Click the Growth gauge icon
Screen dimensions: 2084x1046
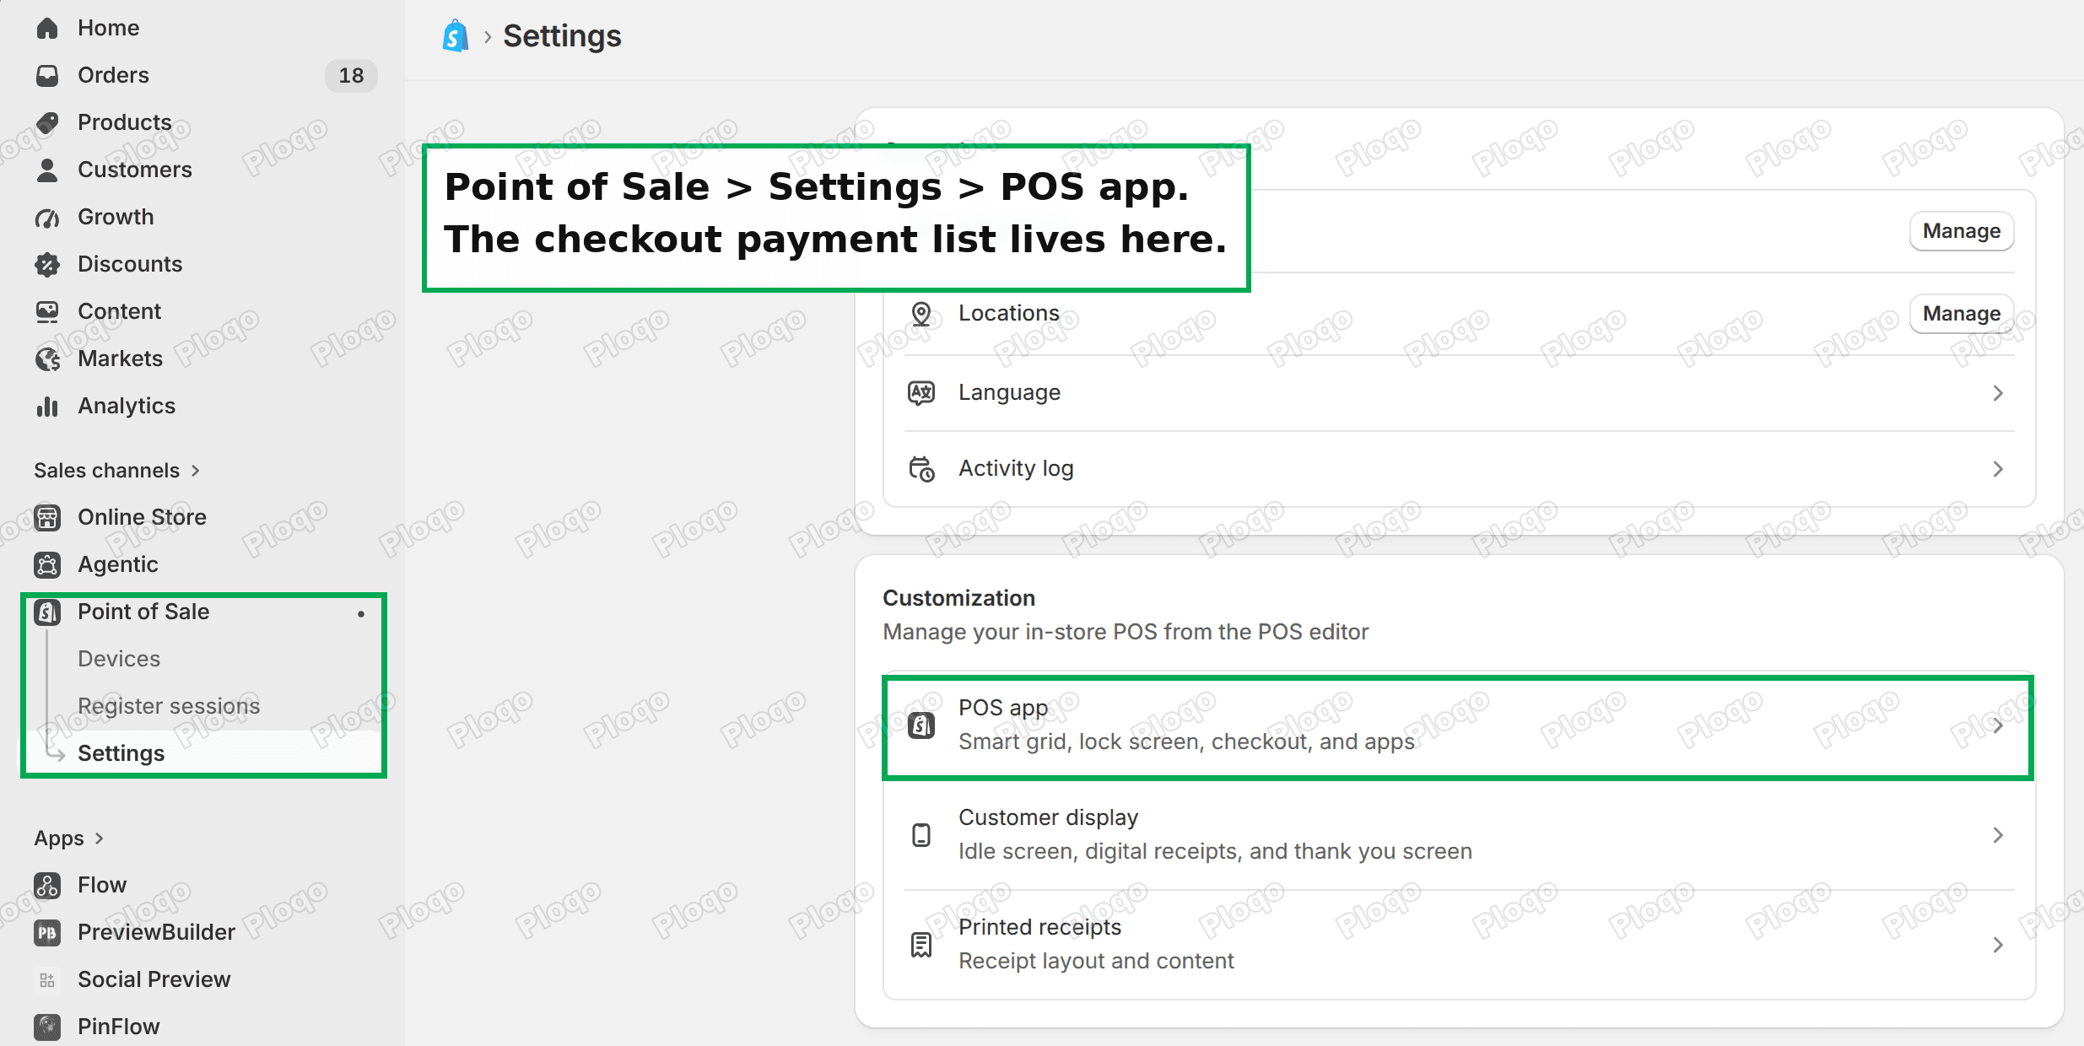coord(47,217)
